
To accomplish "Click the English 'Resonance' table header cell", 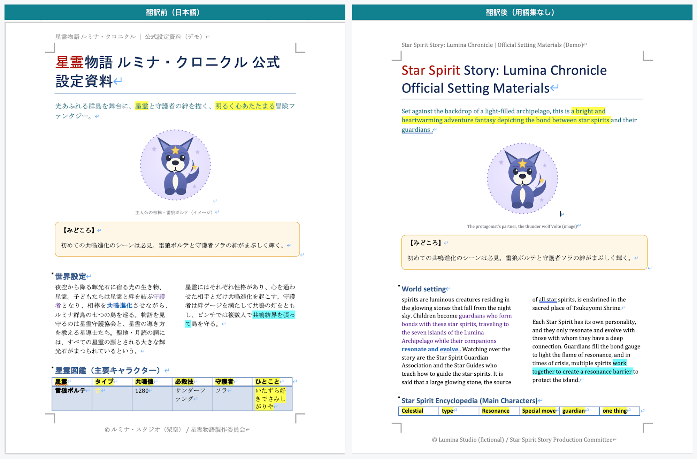I will click(x=499, y=411).
